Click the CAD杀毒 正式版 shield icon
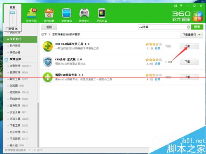Viewport: 206px width, 154px height. point(48,62)
